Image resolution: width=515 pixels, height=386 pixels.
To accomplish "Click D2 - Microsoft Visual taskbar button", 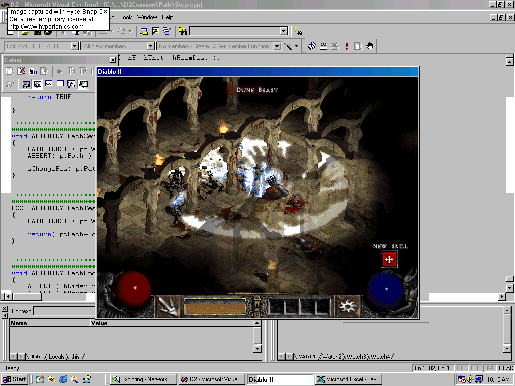I will [x=212, y=379].
